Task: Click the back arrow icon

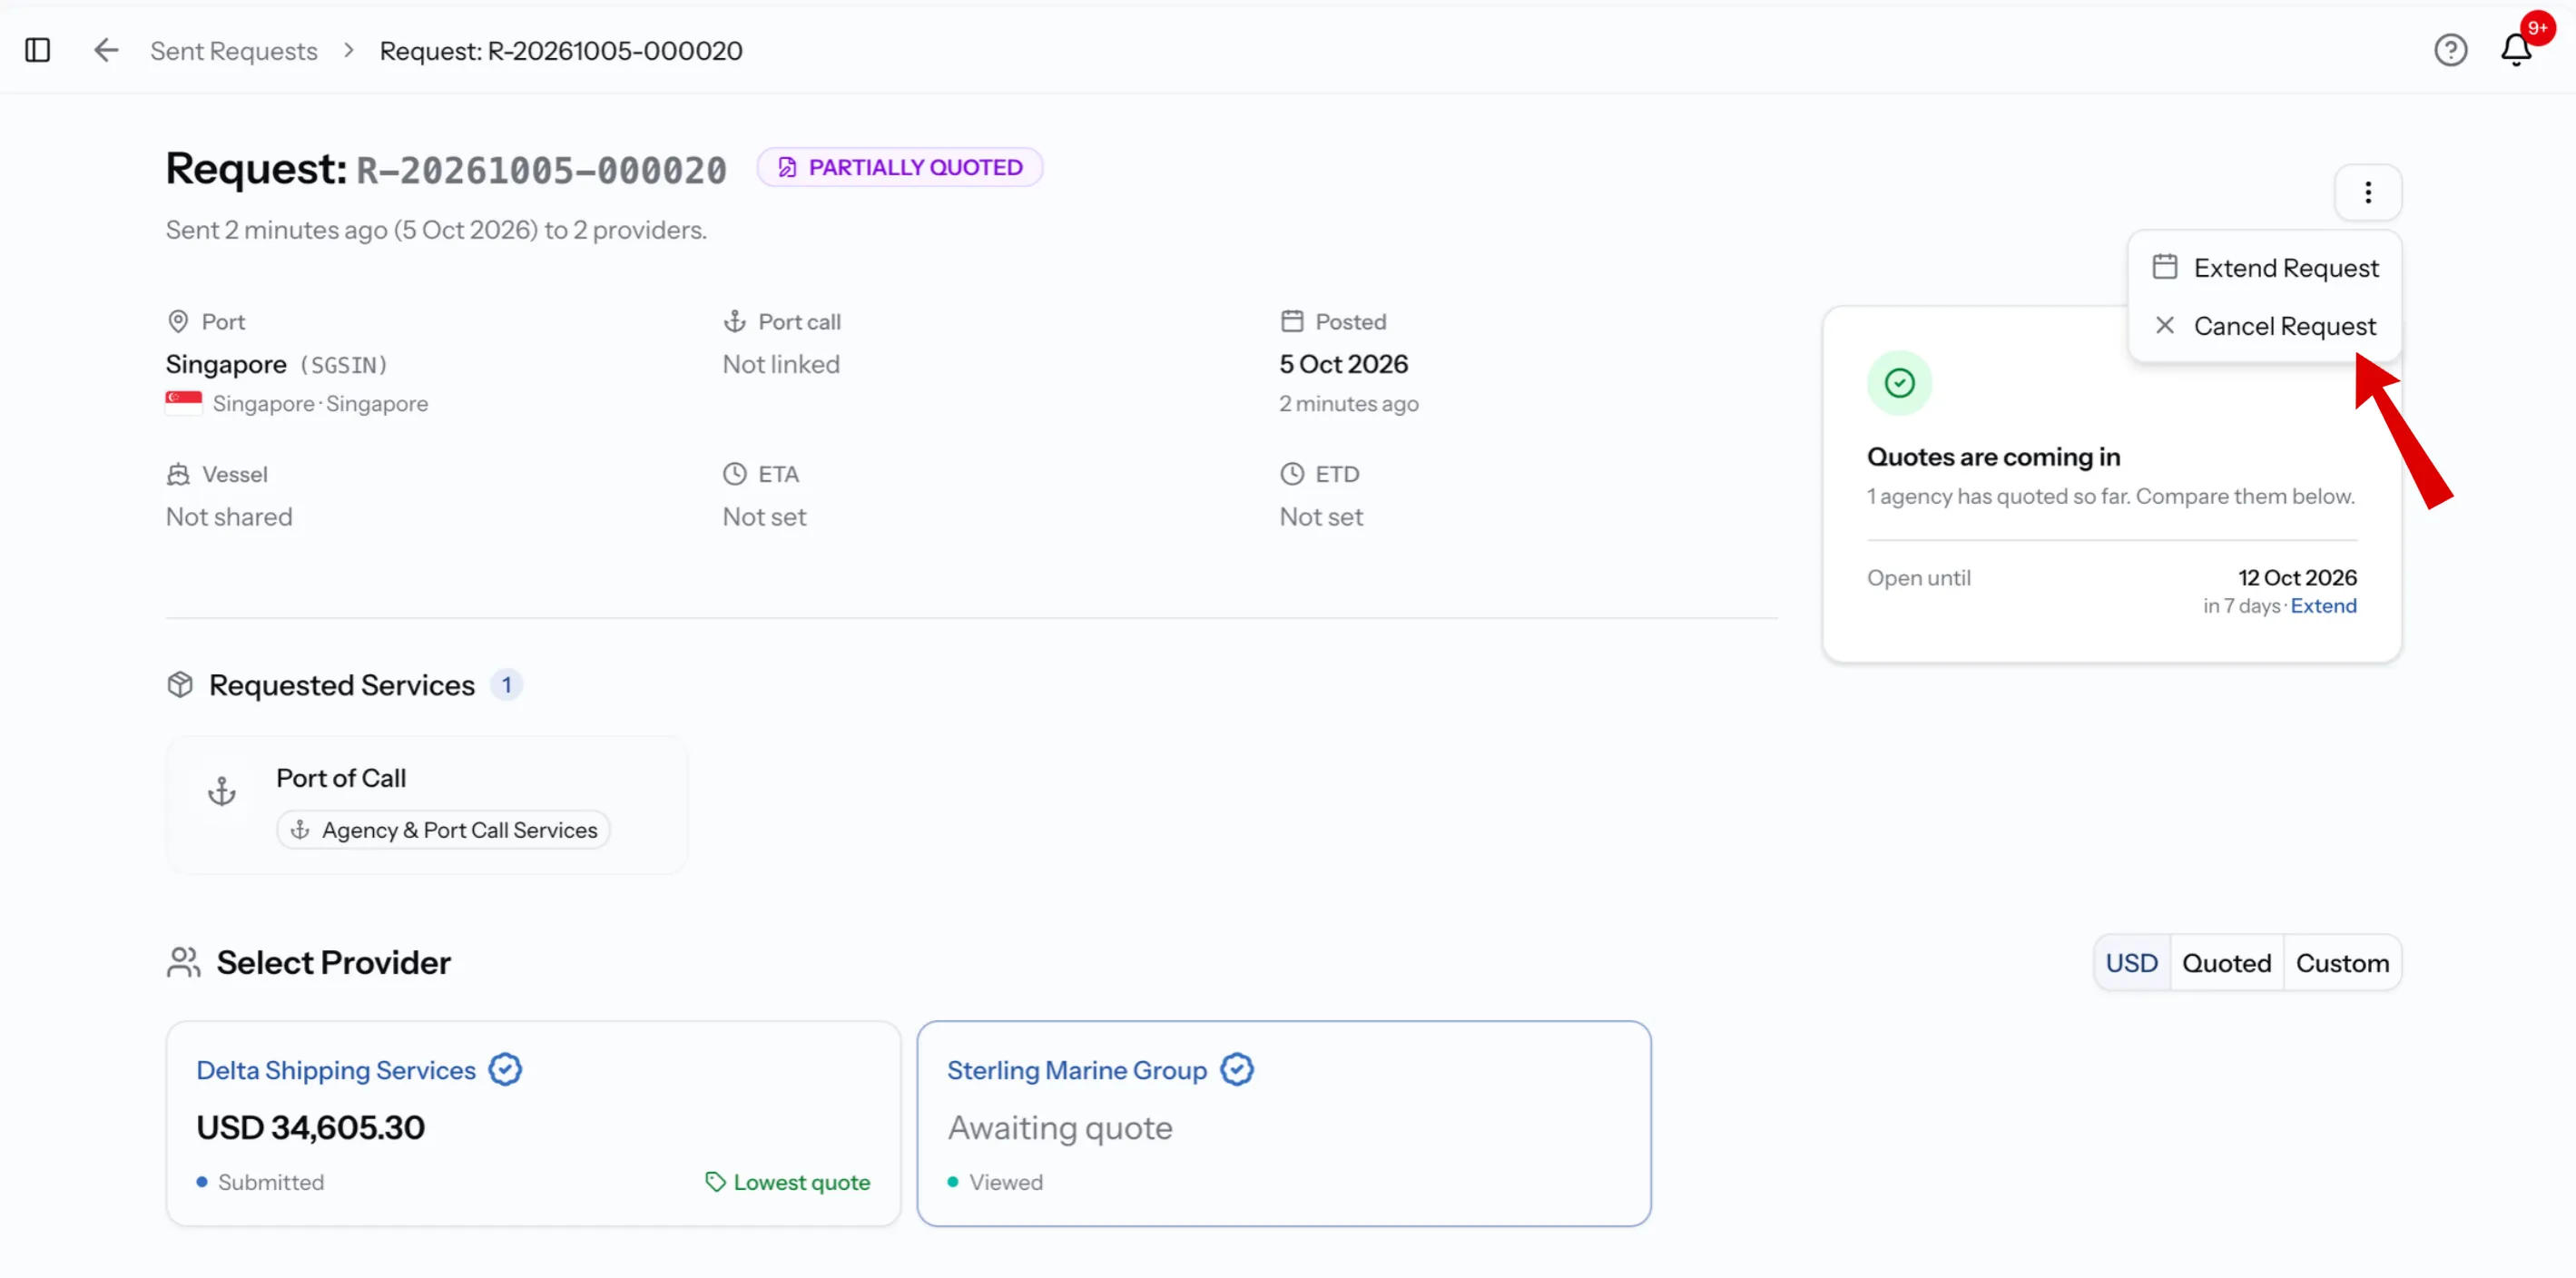Action: click(106, 50)
